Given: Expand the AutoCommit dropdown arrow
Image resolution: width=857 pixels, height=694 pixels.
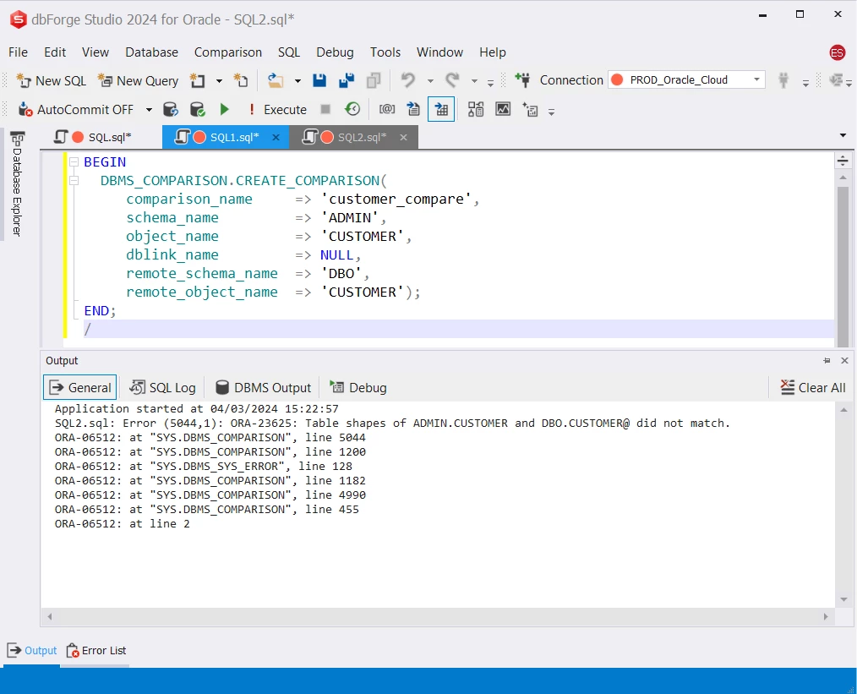Looking at the screenshot, I should tap(149, 110).
